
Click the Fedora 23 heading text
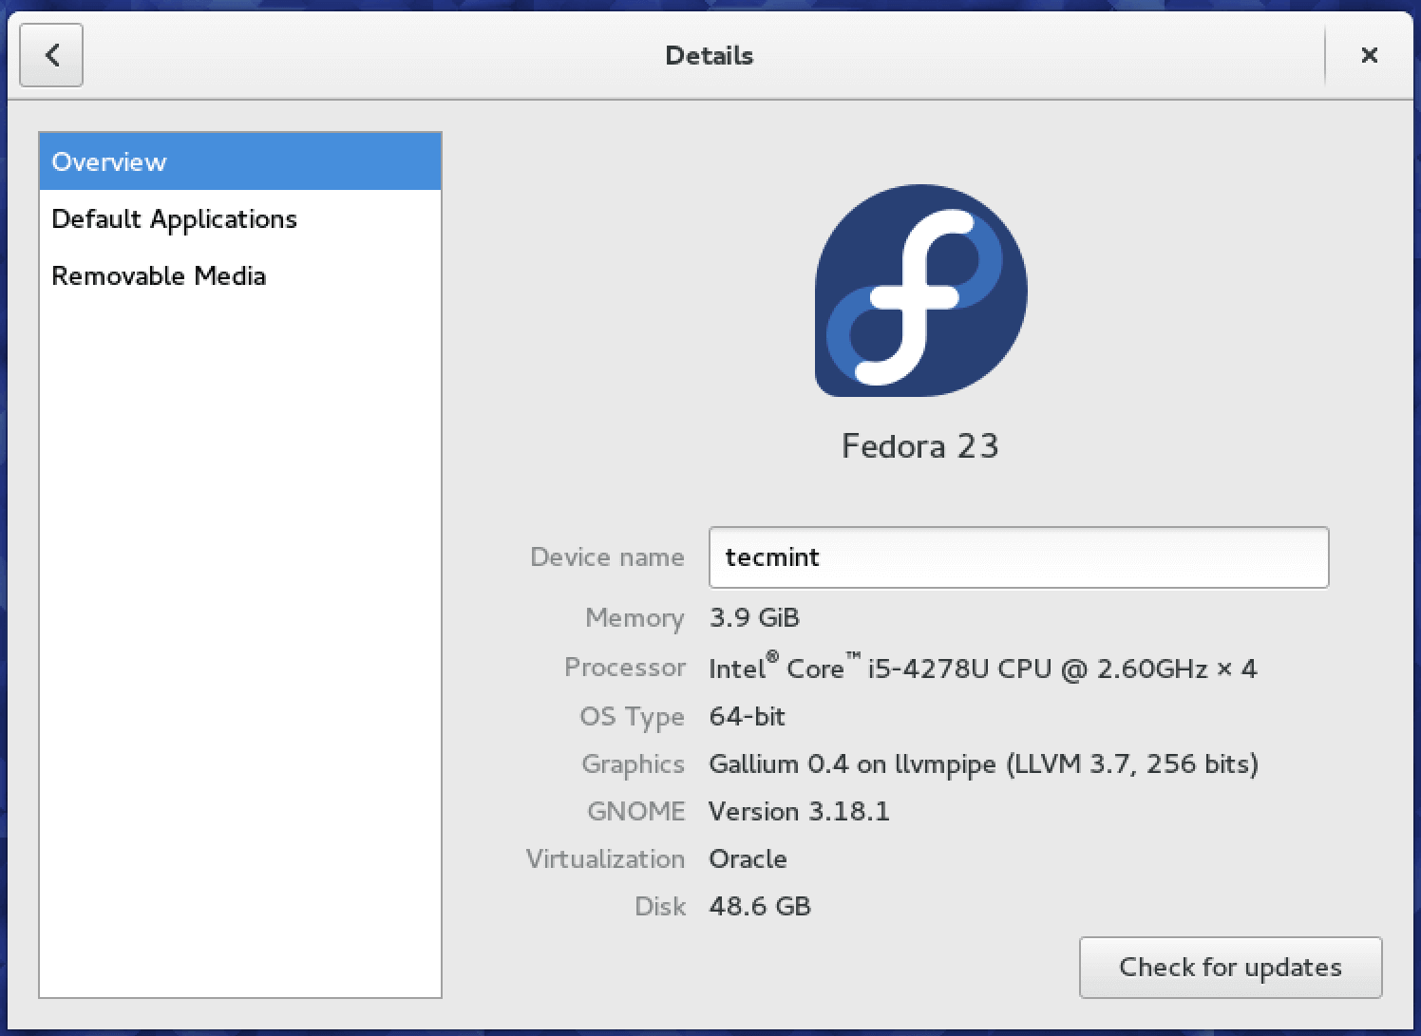pyautogui.click(x=919, y=446)
